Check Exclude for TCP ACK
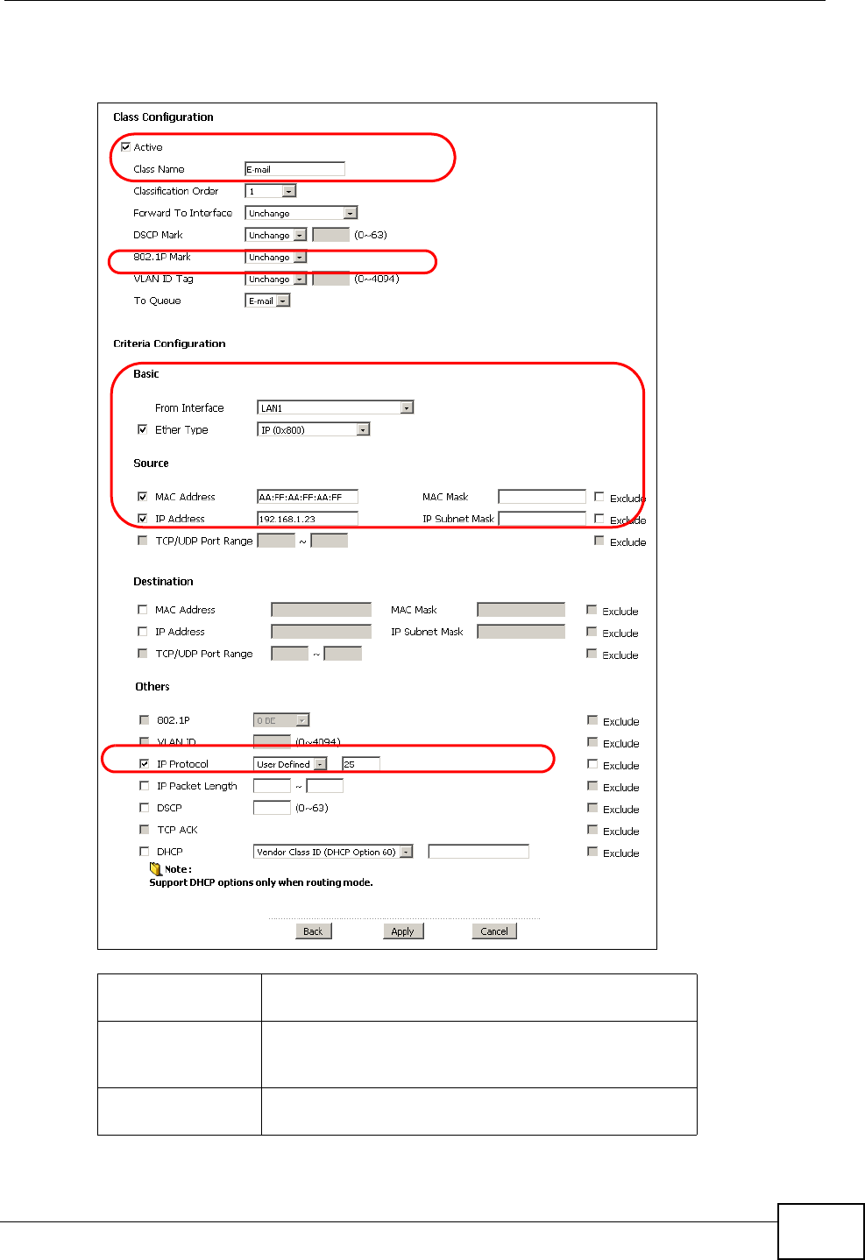 pos(592,830)
